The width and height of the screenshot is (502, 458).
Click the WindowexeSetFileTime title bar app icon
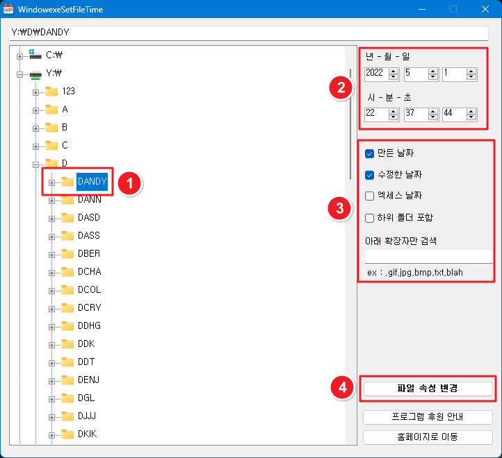(9, 9)
